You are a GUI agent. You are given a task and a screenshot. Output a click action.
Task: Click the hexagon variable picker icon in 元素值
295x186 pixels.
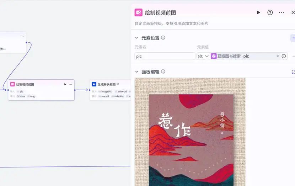[x=284, y=56]
